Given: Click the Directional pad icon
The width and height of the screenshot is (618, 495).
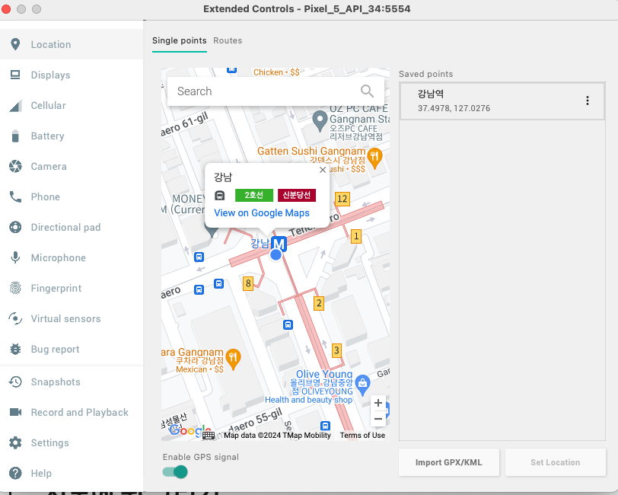Looking at the screenshot, I should [x=15, y=227].
